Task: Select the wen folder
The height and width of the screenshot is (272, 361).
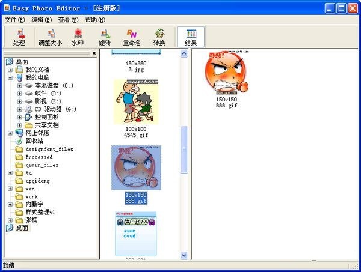Action: tap(30, 189)
